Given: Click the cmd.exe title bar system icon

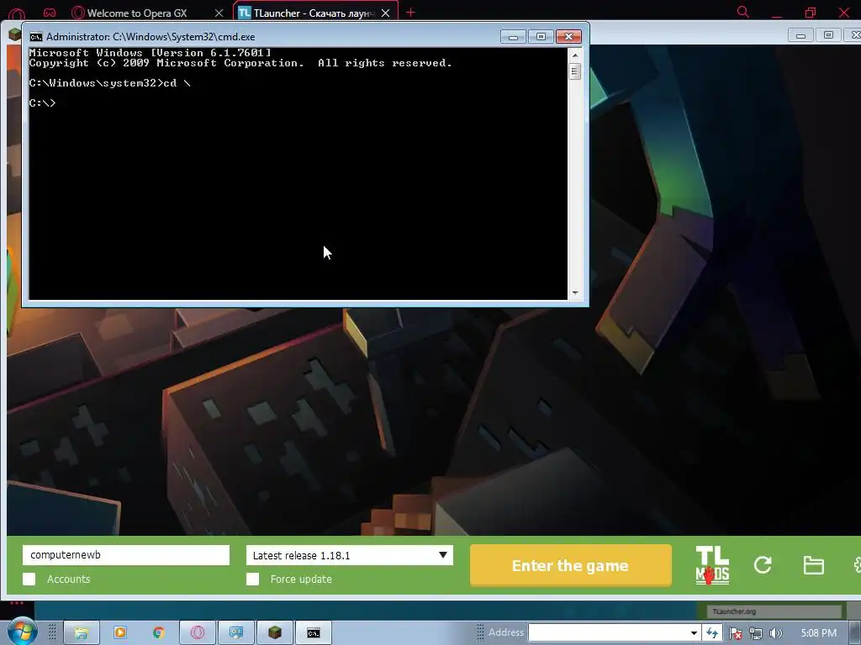Looking at the screenshot, I should coord(35,37).
